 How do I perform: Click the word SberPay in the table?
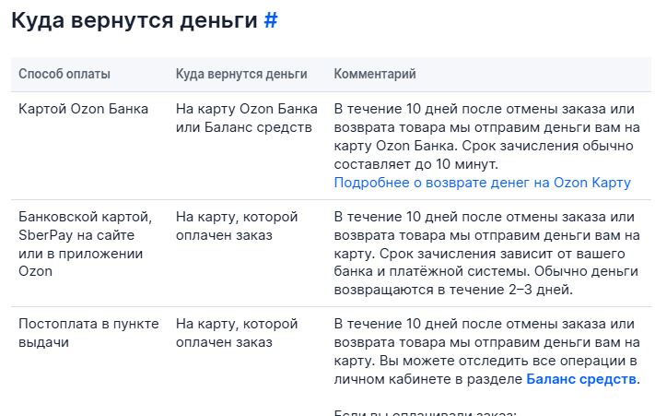tap(45, 235)
